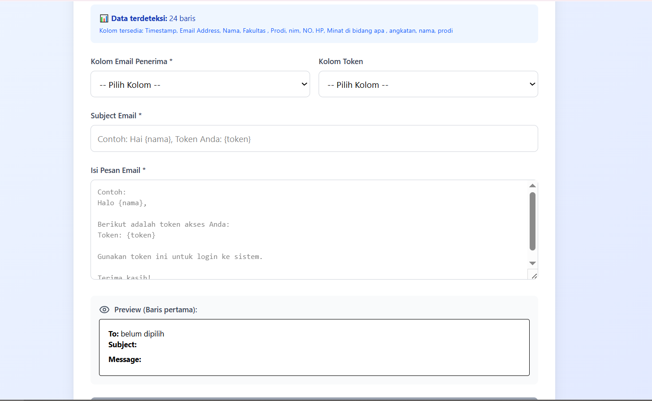Click the "Timestamp" column label
This screenshot has width=652, height=401.
coord(161,30)
